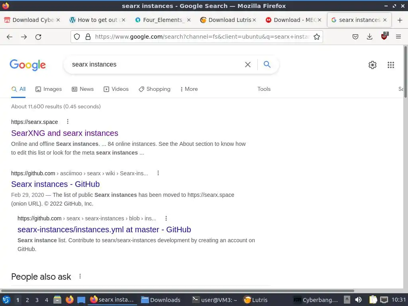This screenshot has width=408, height=306.
Task: Open the system start menu icon
Action: coord(6,300)
